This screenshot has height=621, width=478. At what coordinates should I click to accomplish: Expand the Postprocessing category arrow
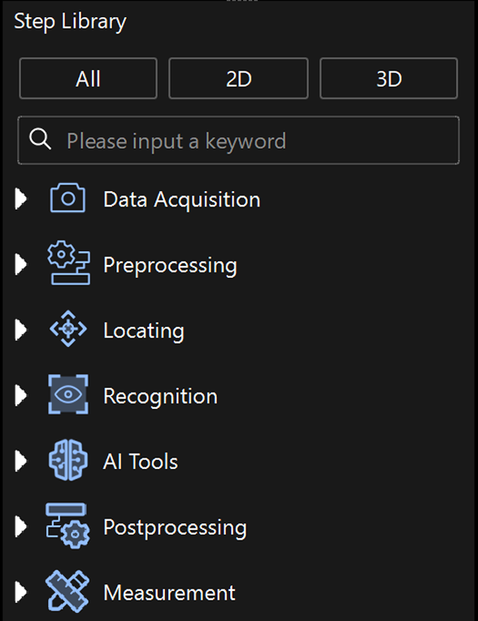[x=21, y=527]
